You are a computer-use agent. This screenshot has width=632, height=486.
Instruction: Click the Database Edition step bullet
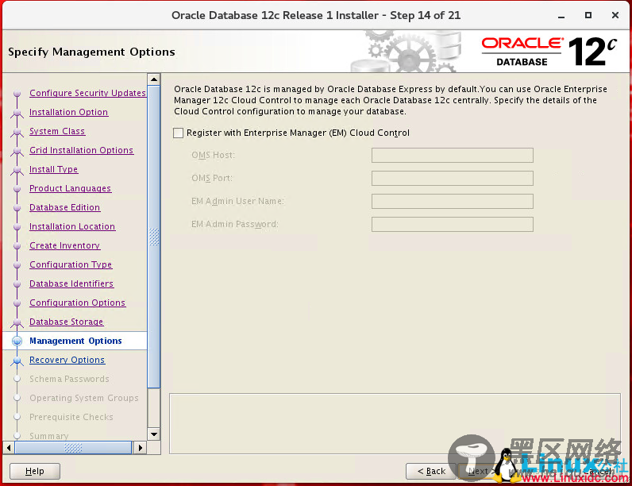coord(17,208)
